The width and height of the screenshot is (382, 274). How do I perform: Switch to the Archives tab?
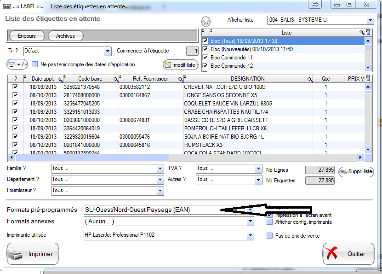[65, 36]
